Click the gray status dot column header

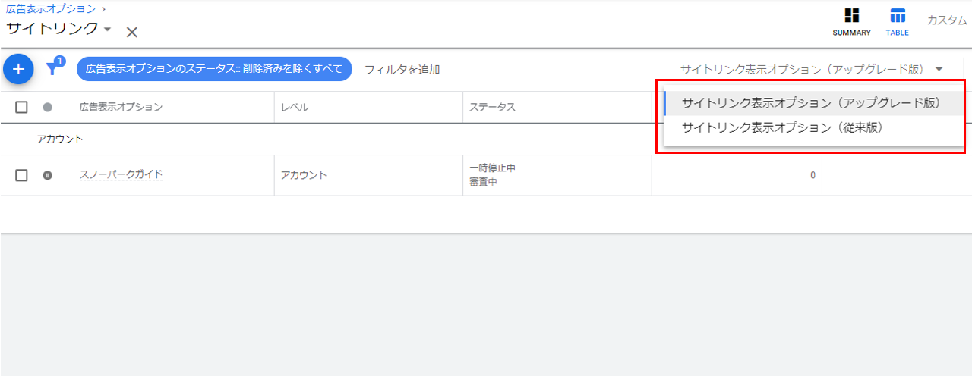47,108
